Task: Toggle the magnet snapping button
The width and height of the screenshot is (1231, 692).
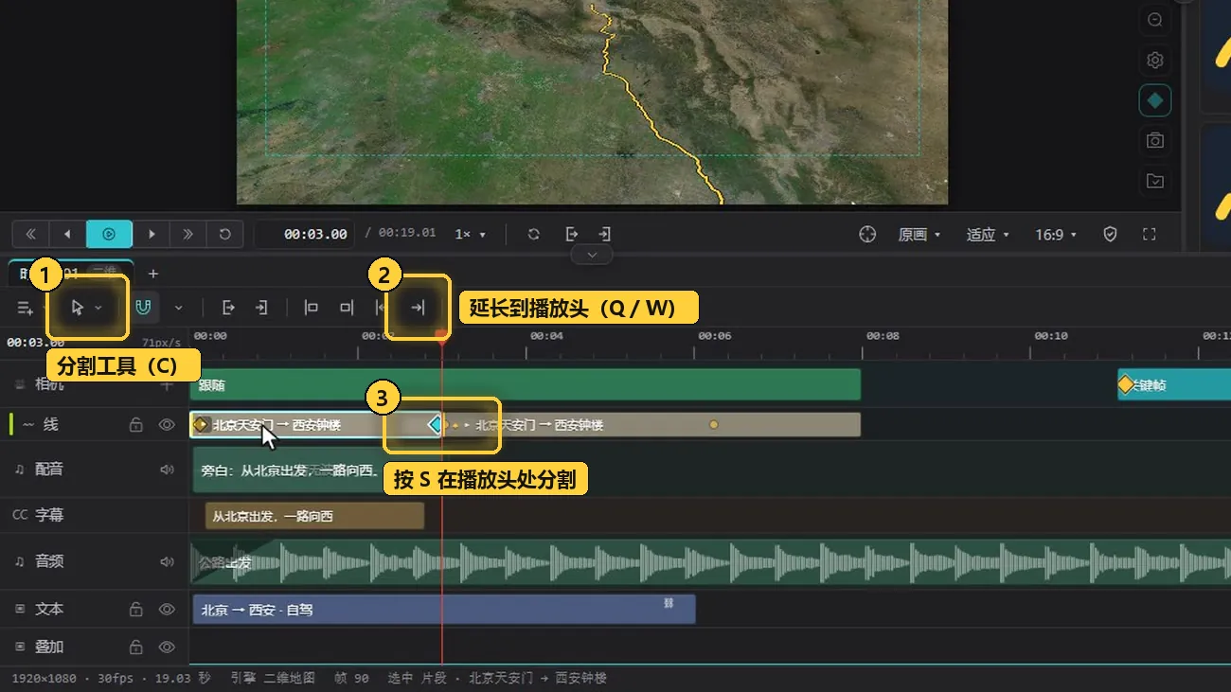Action: 143,308
